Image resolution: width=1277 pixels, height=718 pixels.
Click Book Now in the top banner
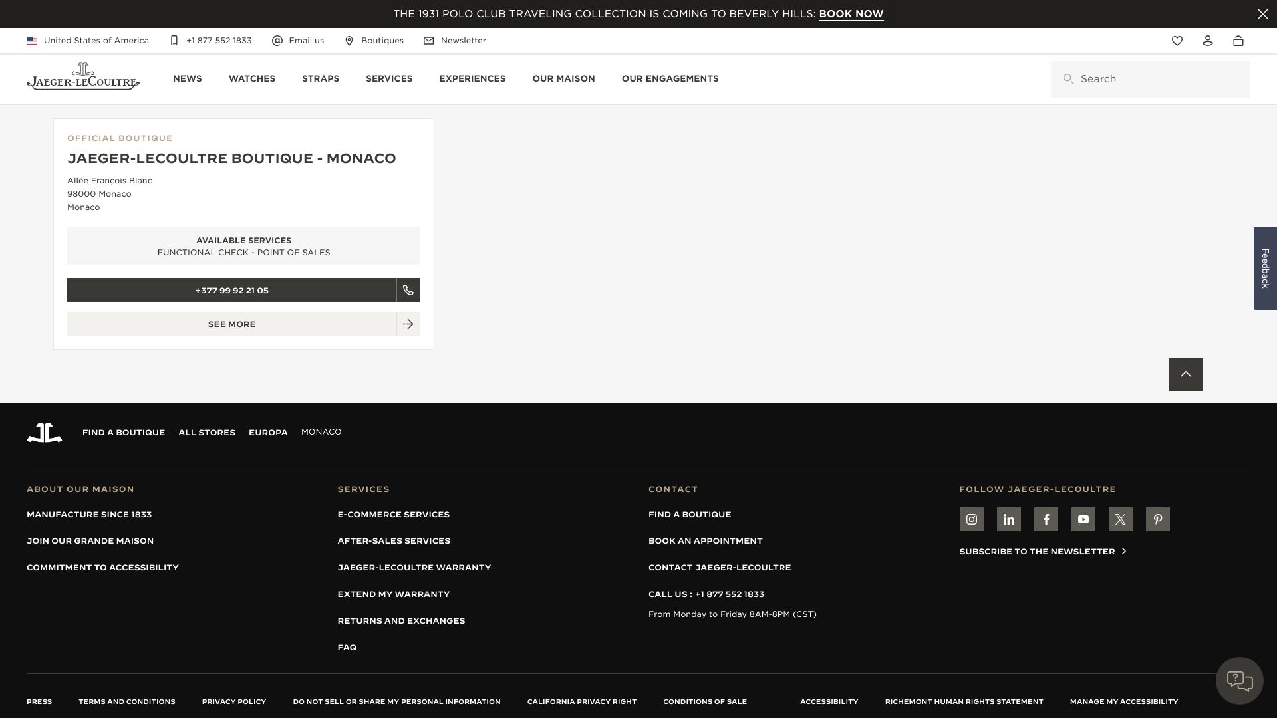coord(851,14)
